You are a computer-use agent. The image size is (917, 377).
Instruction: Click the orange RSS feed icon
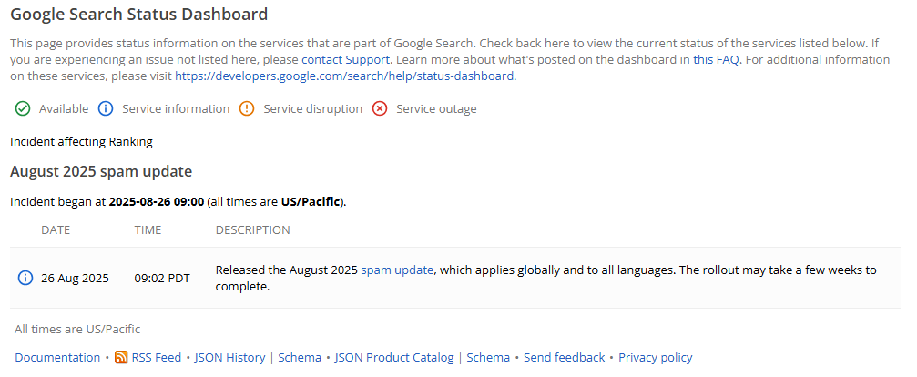click(x=121, y=357)
